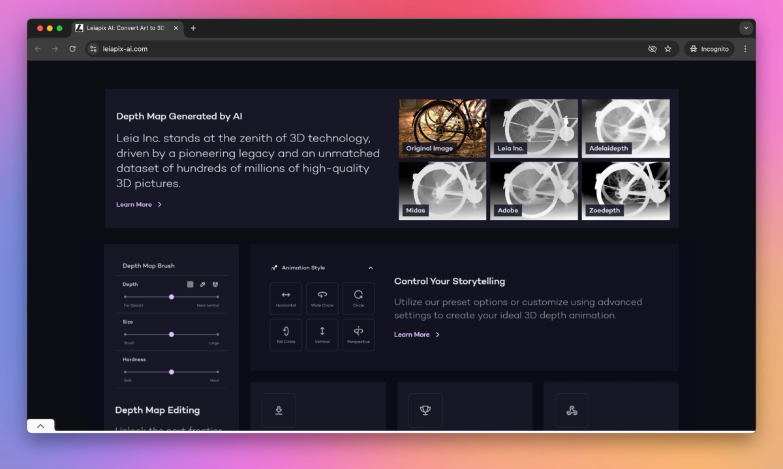The width and height of the screenshot is (783, 469).
Task: Click the browser forward arrow
Action: (x=55, y=49)
